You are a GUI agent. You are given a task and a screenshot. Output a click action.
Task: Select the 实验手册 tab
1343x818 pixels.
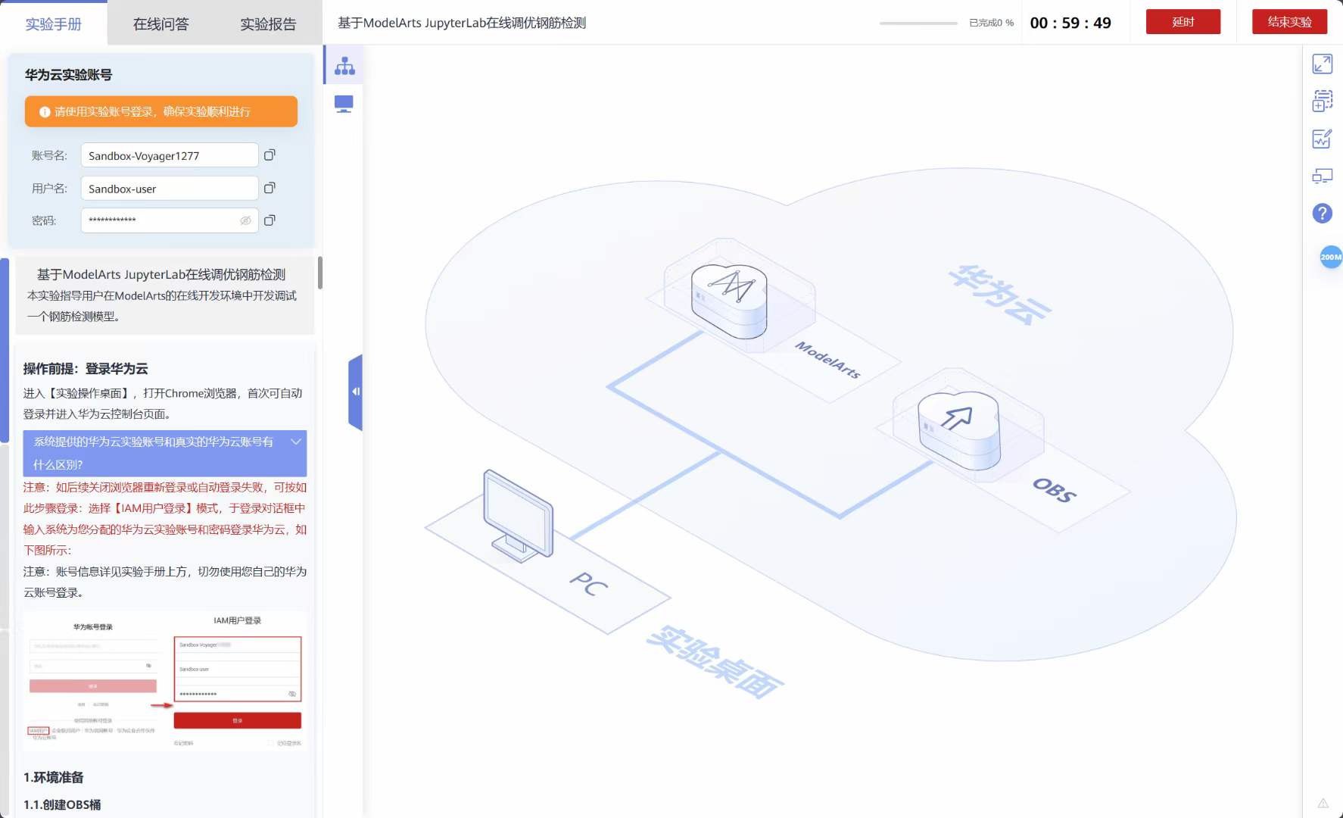pos(53,24)
